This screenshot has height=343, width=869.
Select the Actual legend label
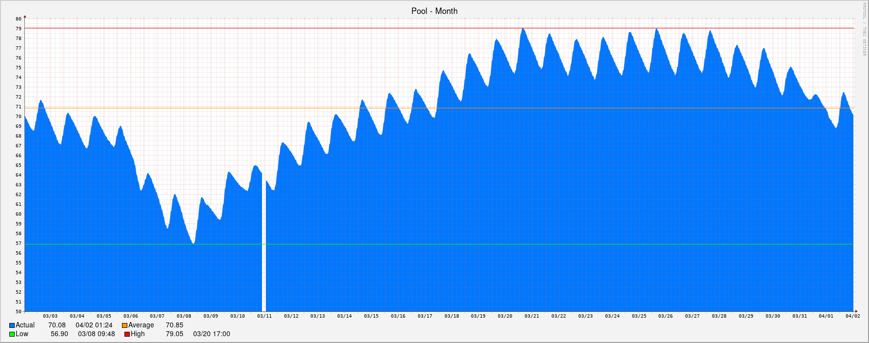(x=25, y=325)
